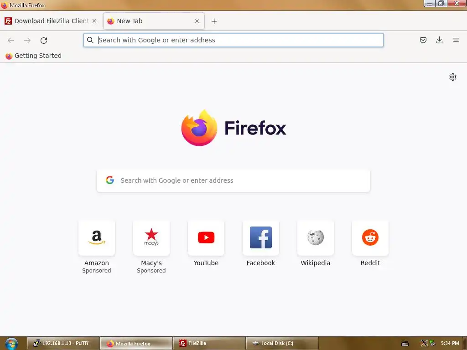The height and width of the screenshot is (350, 467).
Task: Switch to Download FileZilla Client tab
Action: (51, 21)
